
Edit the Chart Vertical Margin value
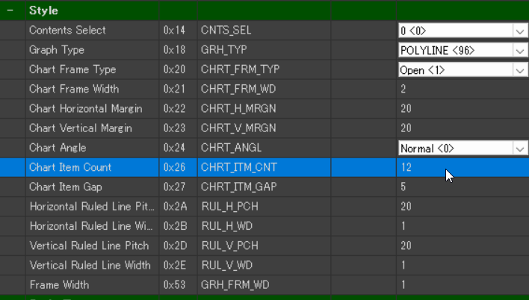click(x=462, y=128)
